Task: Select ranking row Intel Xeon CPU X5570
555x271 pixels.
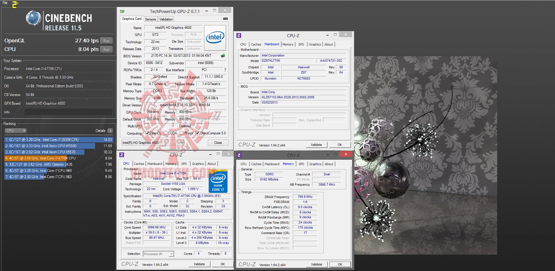Action: pyautogui.click(x=59, y=152)
